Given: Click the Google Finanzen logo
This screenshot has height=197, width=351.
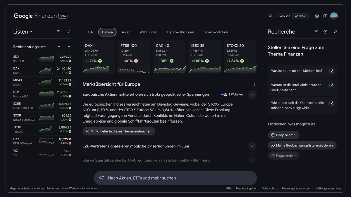Looking at the screenshot, I should pyautogui.click(x=35, y=16).
